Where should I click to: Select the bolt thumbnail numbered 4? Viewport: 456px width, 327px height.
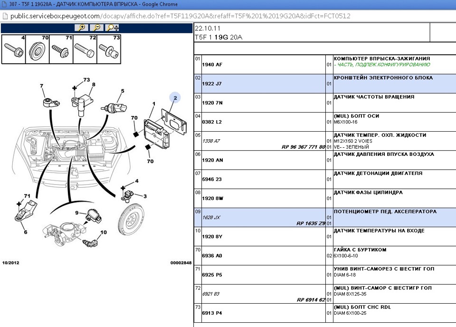point(14,49)
